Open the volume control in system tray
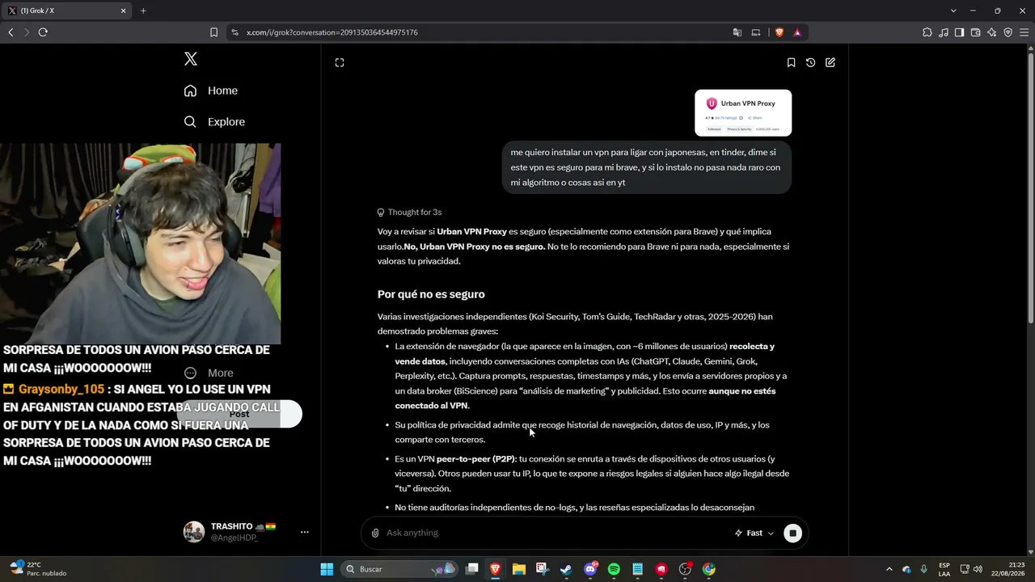The image size is (1035, 582). (x=978, y=569)
